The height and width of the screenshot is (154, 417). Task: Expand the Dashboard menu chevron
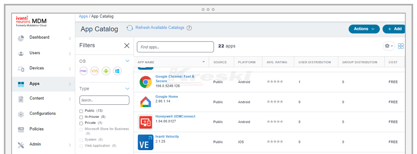click(x=69, y=38)
